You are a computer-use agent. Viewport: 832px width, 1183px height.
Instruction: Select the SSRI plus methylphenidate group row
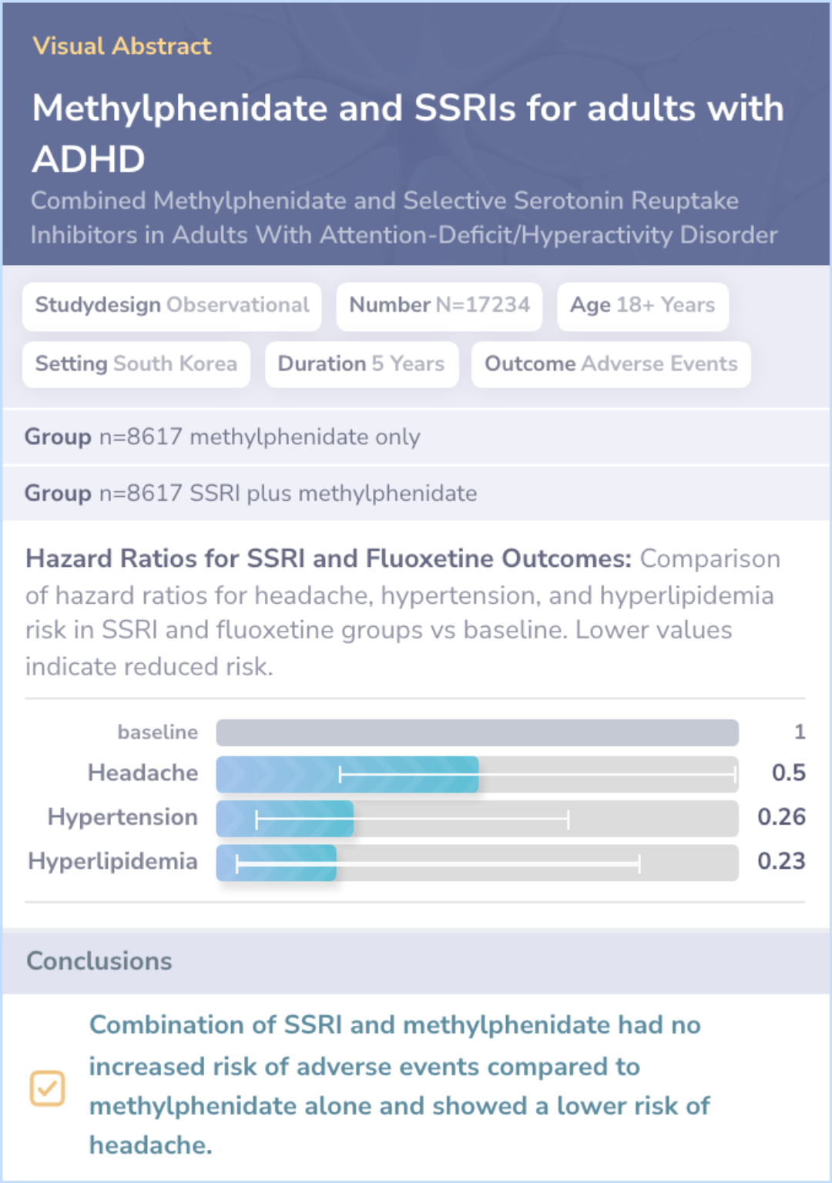(416, 493)
